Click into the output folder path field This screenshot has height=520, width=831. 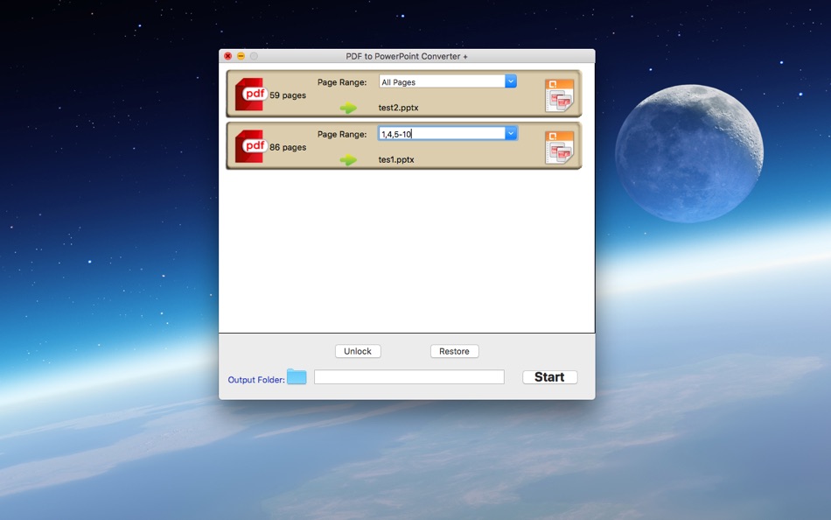click(409, 377)
